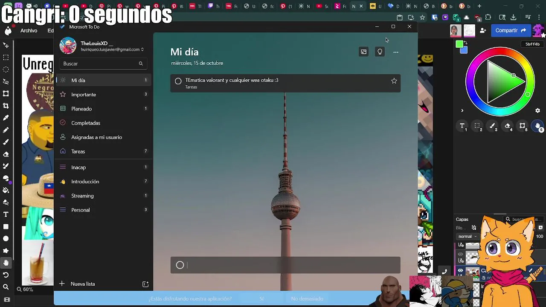Bookmark the page with the star icon
This screenshot has height=307, width=546.
click(422, 17)
